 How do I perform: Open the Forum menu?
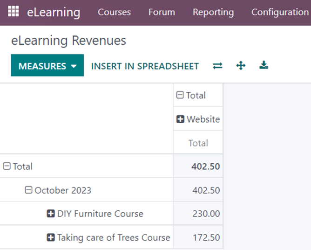162,12
